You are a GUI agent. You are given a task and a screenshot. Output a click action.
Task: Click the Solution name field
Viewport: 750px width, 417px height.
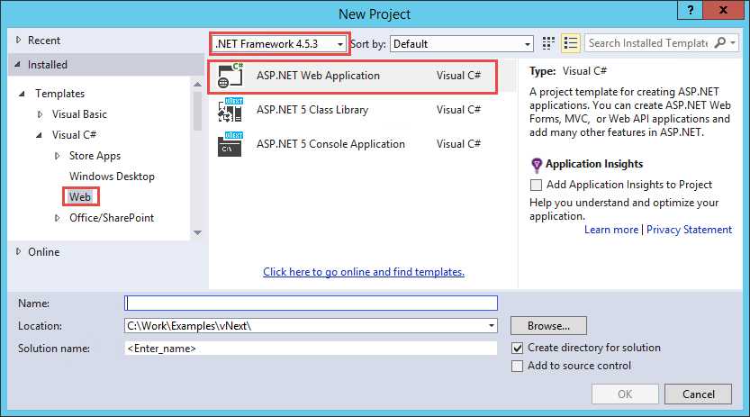click(311, 349)
